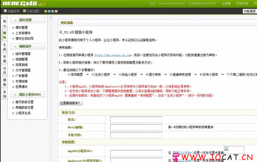Open 上传新模块 in the sidebar
This screenshot has height=162, width=257.
click(x=23, y=33)
